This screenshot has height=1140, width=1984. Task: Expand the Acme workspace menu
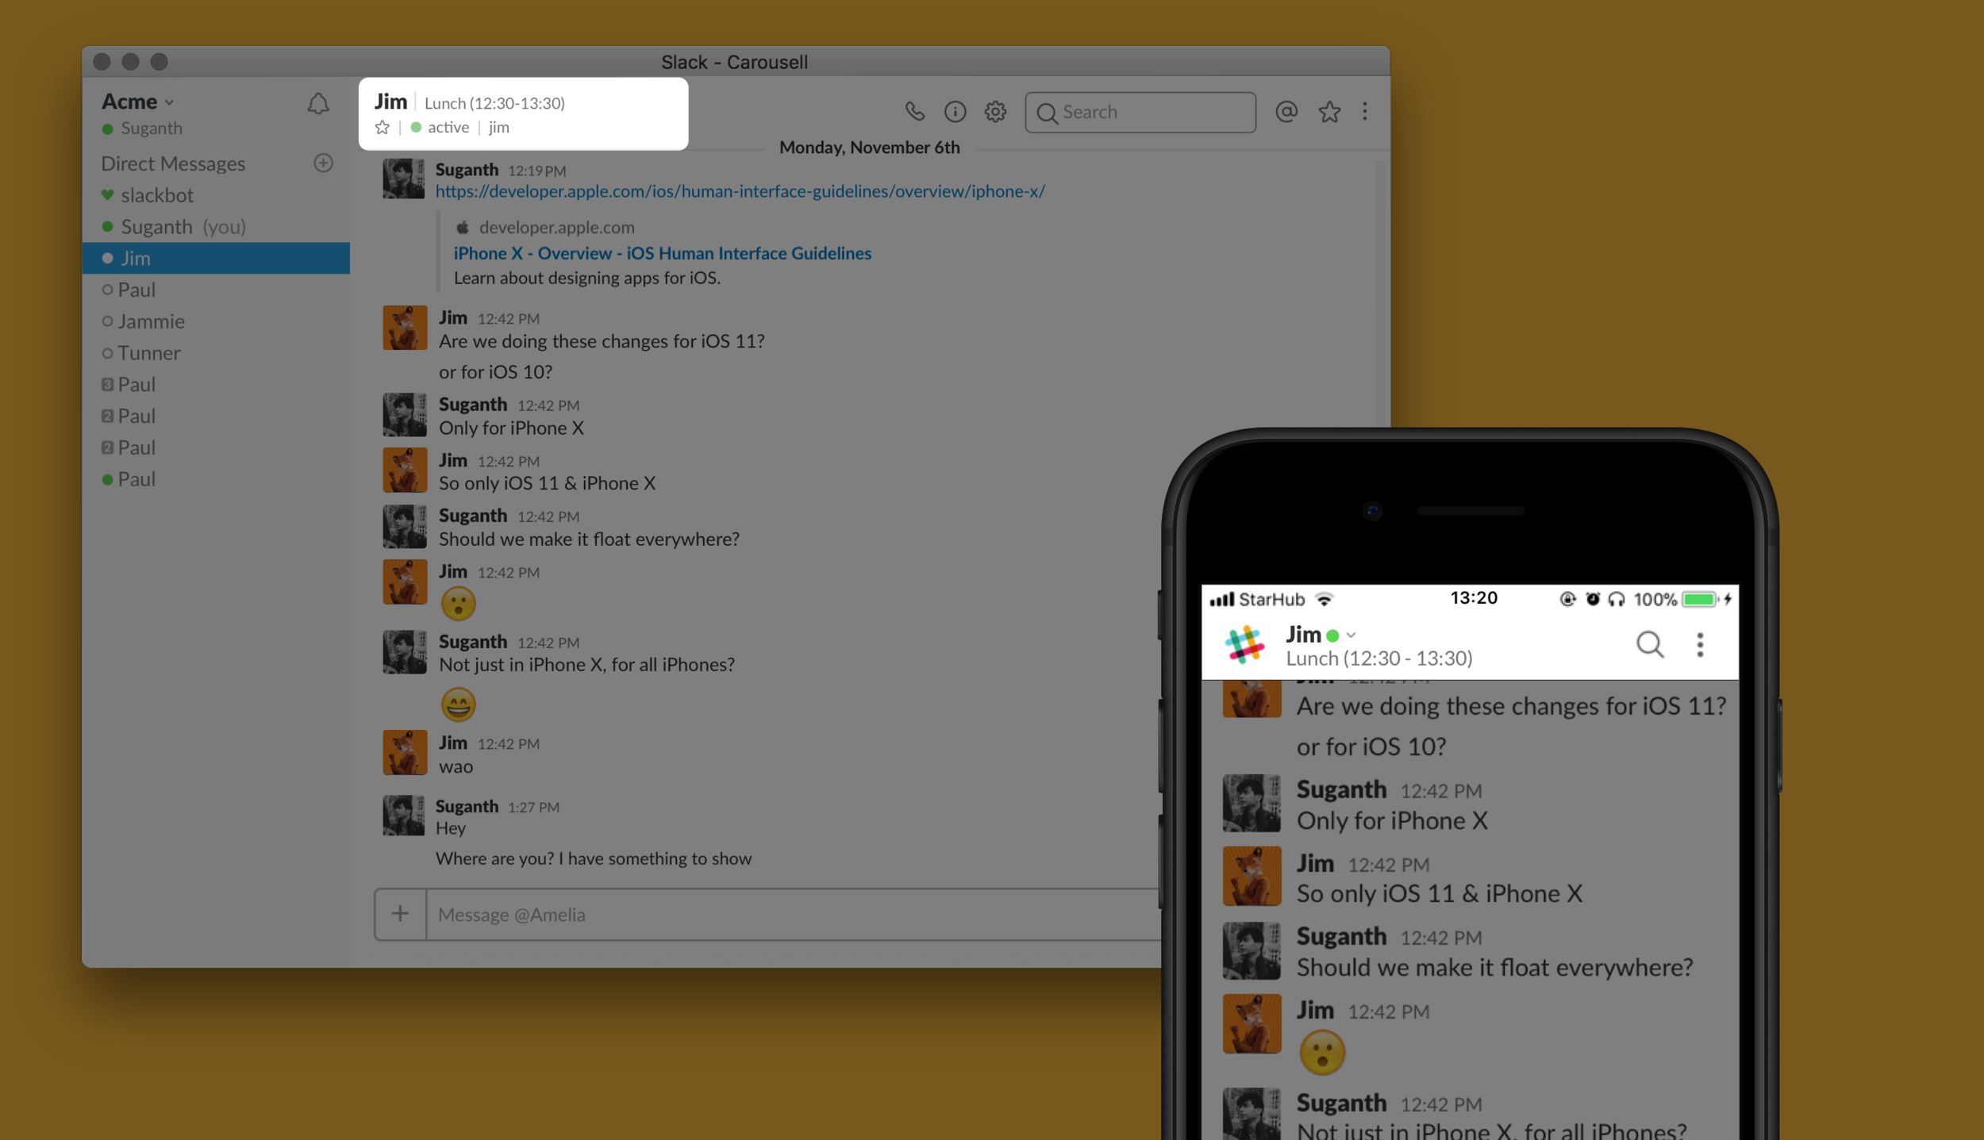point(137,102)
